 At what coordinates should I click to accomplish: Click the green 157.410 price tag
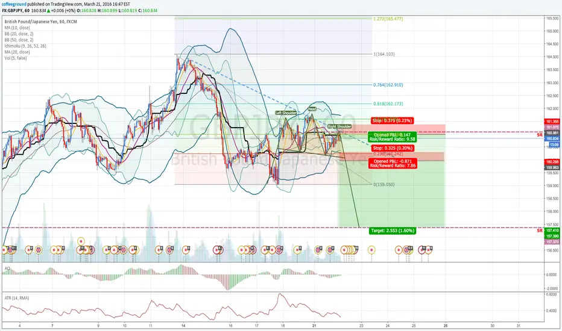pos(552,230)
